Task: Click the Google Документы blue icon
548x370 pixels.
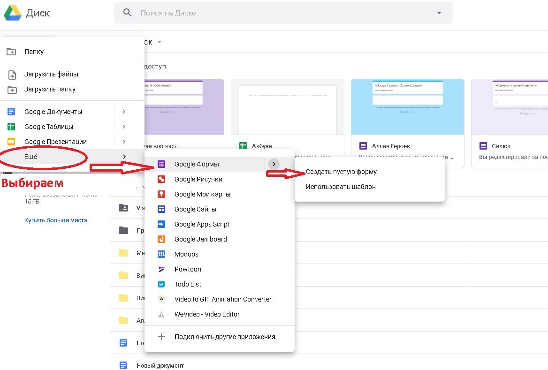Action: coord(12,112)
